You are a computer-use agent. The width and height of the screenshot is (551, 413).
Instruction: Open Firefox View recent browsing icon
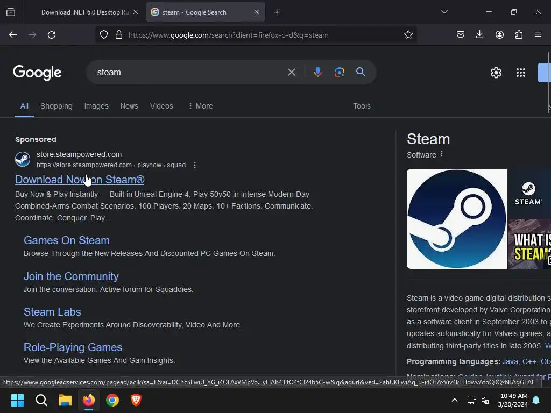[11, 12]
